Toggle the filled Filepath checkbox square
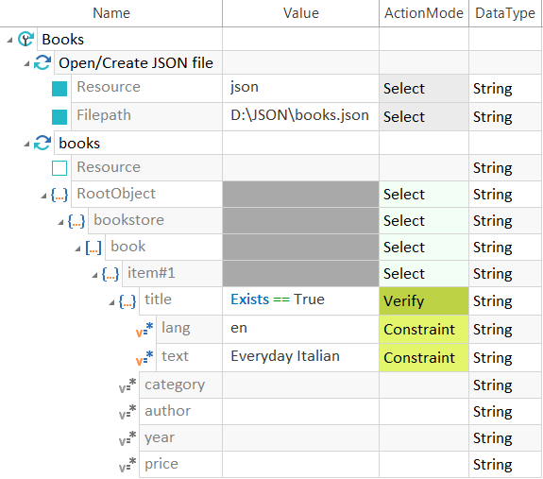The image size is (543, 479). [x=59, y=117]
